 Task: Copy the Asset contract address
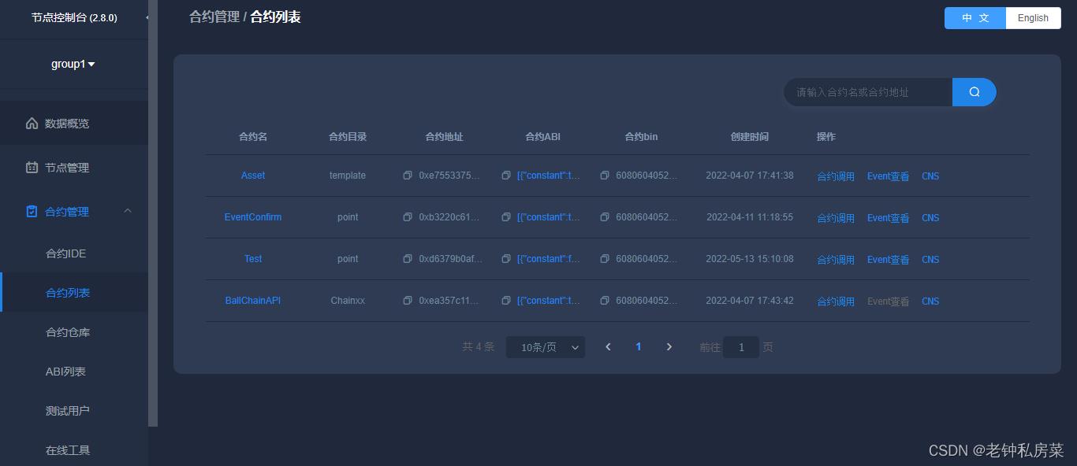click(x=408, y=176)
